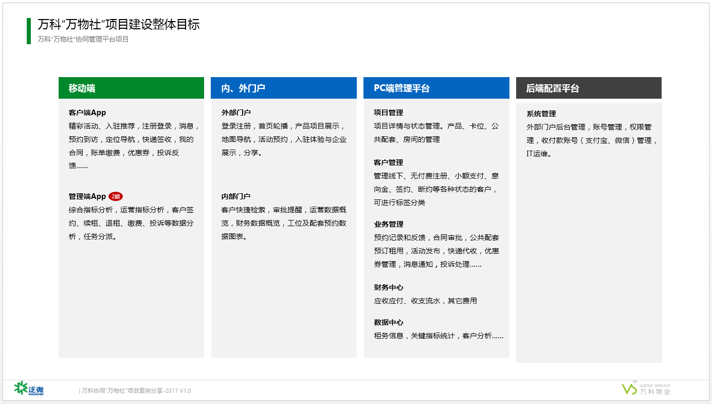Click the 客户端App heading
Screen dimensions: 712x404
coord(87,113)
